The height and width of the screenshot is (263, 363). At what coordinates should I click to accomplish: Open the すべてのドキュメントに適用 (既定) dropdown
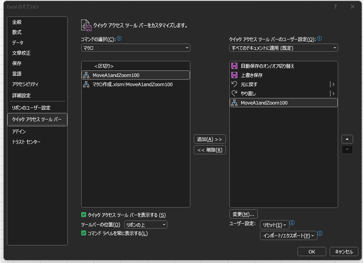click(x=284, y=48)
